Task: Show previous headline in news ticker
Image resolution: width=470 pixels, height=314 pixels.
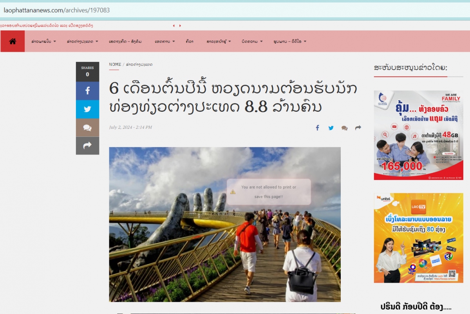Action: pyautogui.click(x=174, y=26)
